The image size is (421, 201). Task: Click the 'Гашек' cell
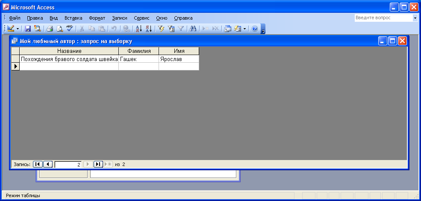click(x=139, y=59)
